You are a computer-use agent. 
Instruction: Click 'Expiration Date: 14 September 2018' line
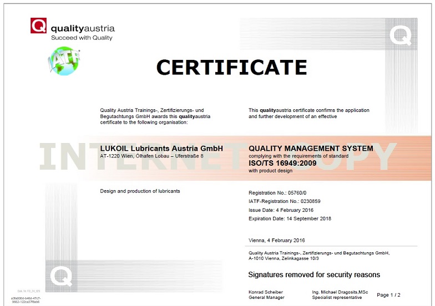click(x=290, y=218)
